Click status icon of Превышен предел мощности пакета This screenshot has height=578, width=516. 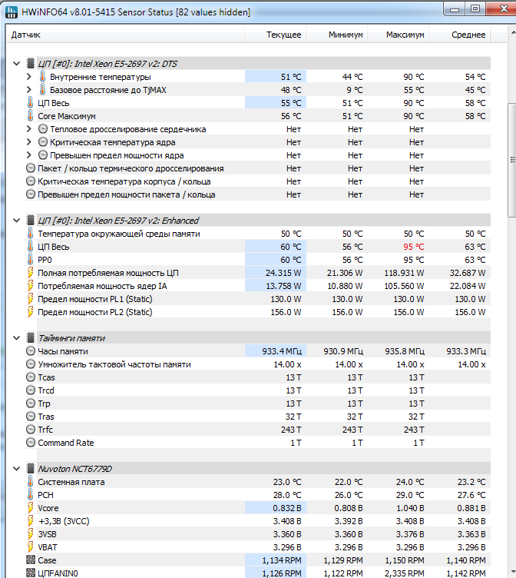coord(31,194)
